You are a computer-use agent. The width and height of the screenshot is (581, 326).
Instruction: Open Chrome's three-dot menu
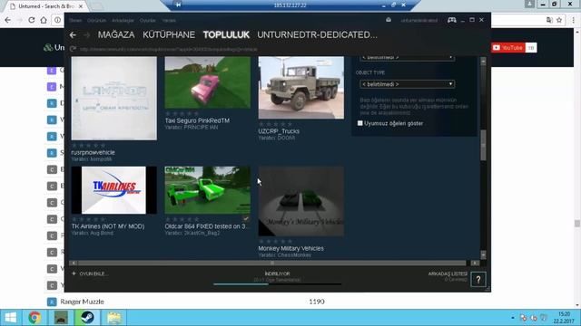[573, 20]
